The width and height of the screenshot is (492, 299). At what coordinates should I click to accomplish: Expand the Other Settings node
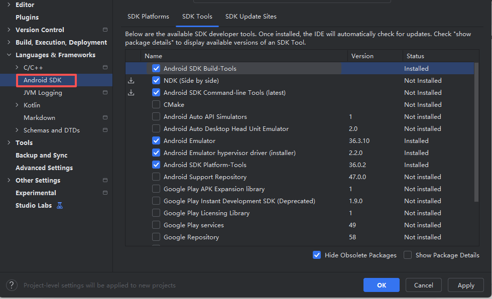[x=9, y=180]
